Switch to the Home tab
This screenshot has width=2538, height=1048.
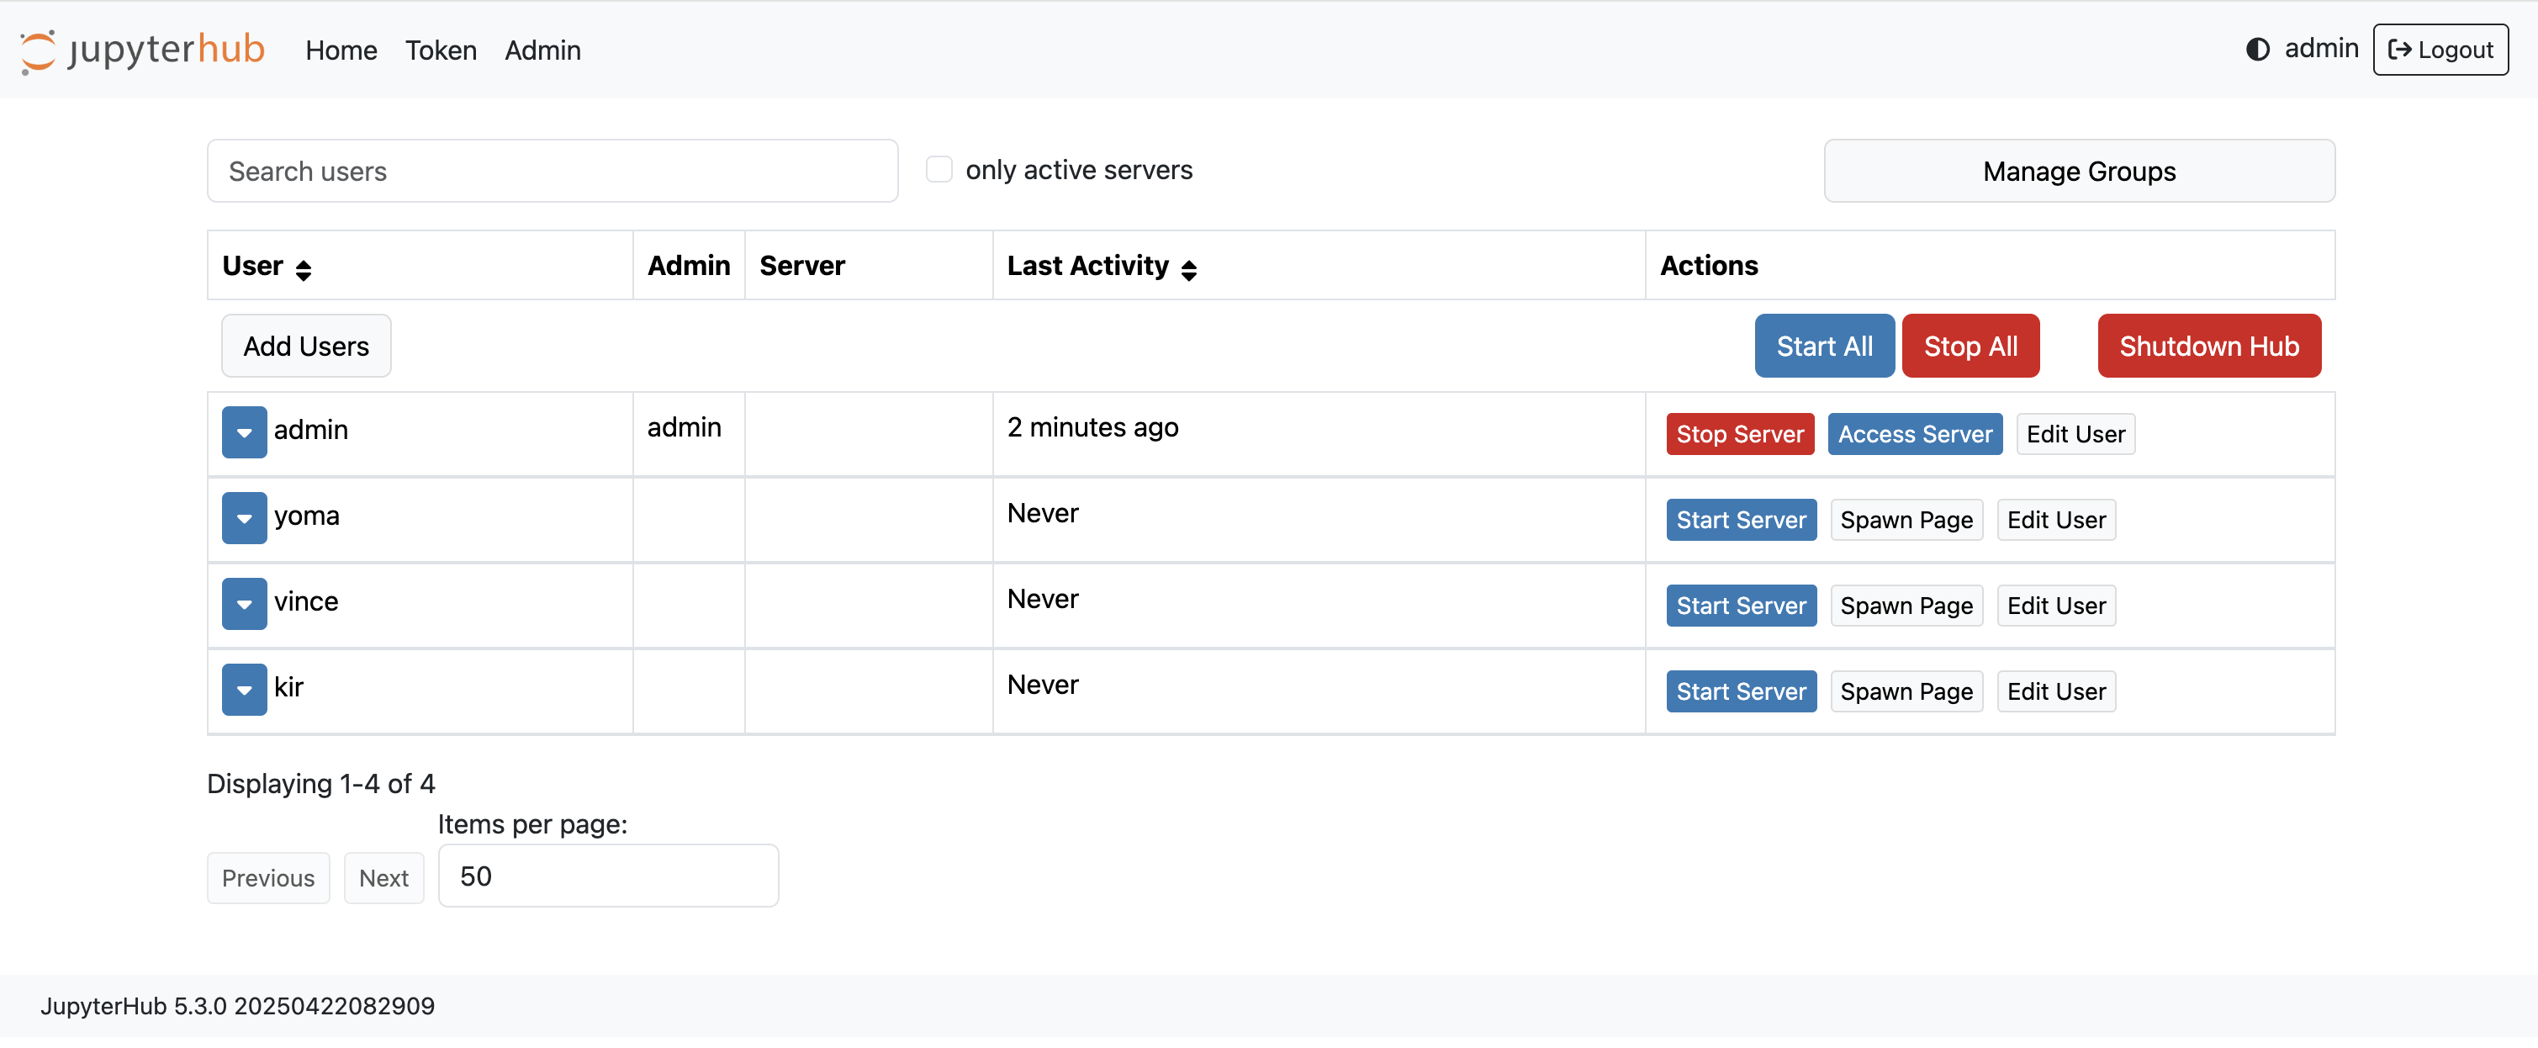341,50
